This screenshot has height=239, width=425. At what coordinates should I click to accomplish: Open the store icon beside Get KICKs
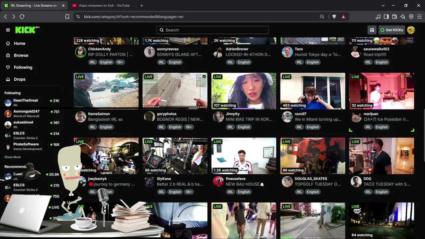[372, 30]
